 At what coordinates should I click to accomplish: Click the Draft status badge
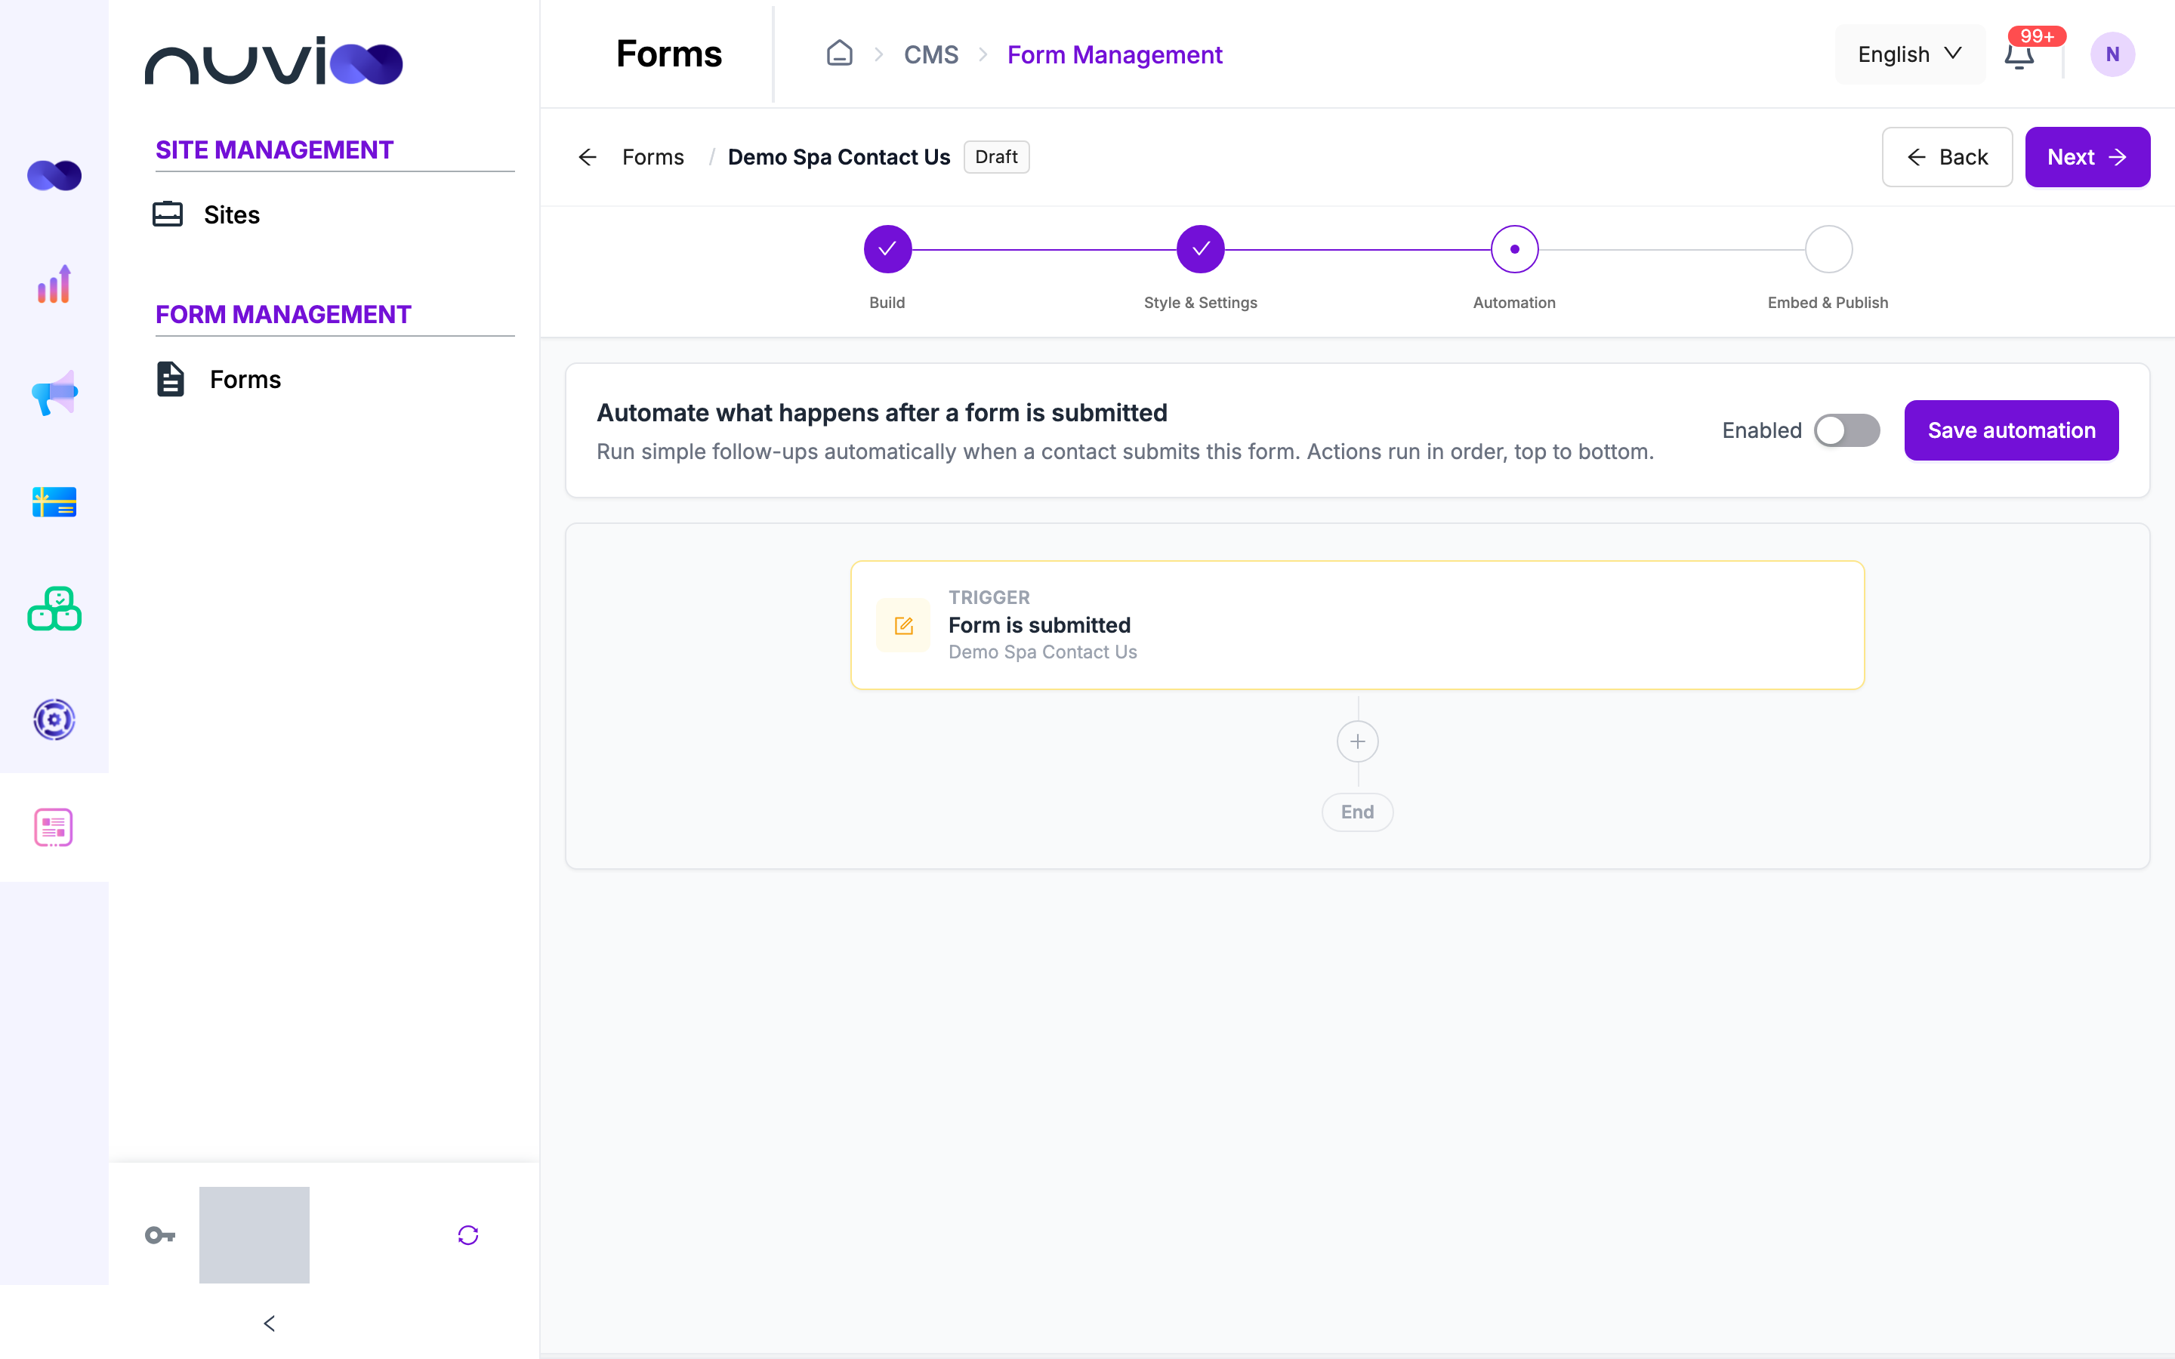point(997,157)
